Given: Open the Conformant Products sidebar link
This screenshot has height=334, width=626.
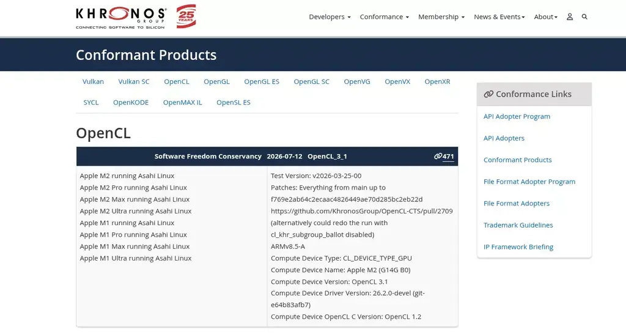Looking at the screenshot, I should [517, 160].
